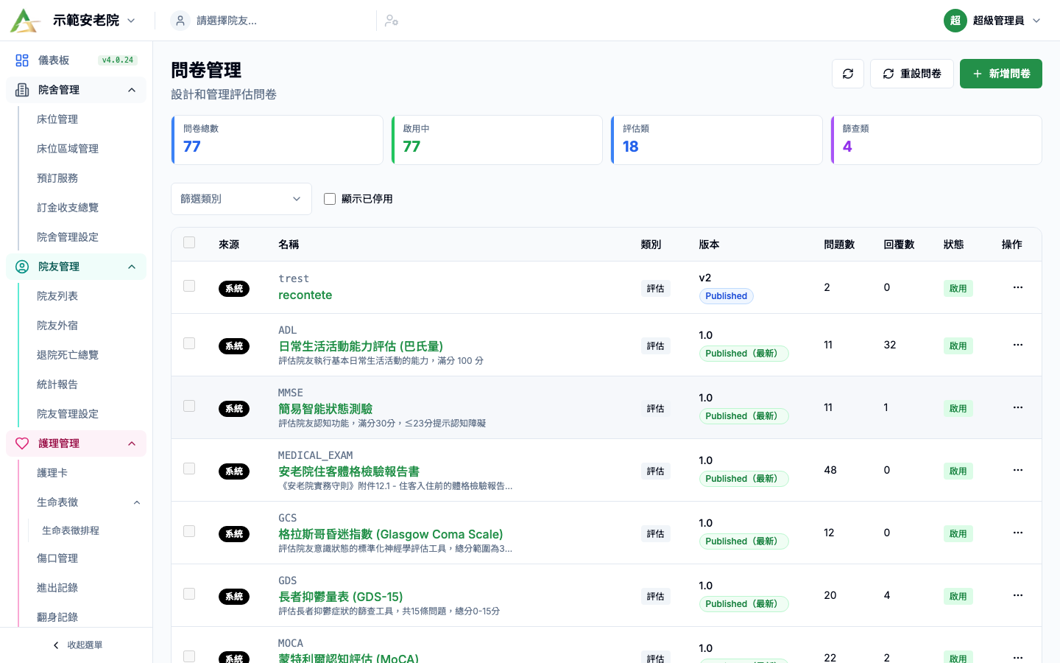Collapse the 院友管理 section chevron

pyautogui.click(x=132, y=267)
